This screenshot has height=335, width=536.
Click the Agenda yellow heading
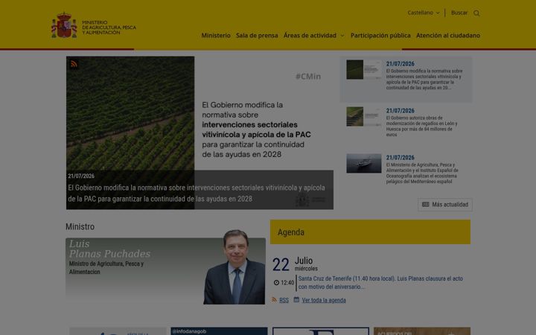(370, 232)
